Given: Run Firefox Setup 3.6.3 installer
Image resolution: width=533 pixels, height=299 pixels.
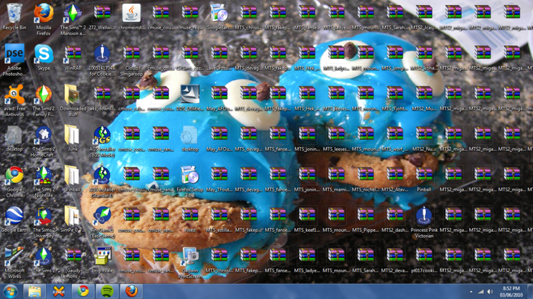Looking at the screenshot, I should [190, 182].
